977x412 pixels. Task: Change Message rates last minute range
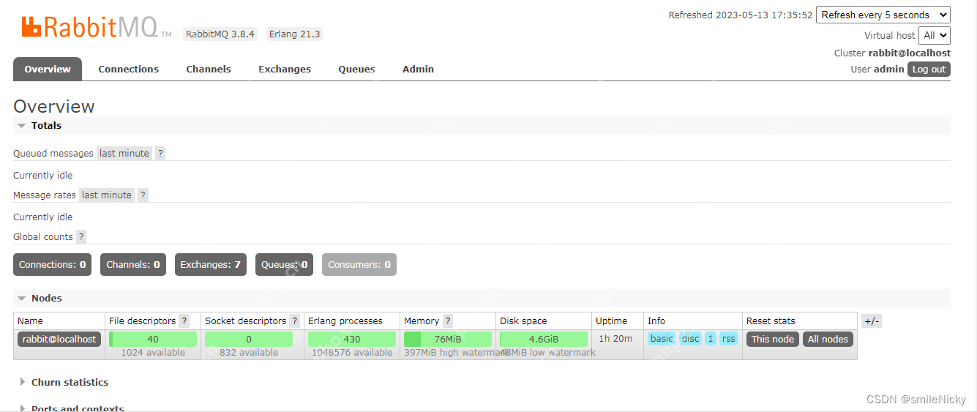(107, 195)
